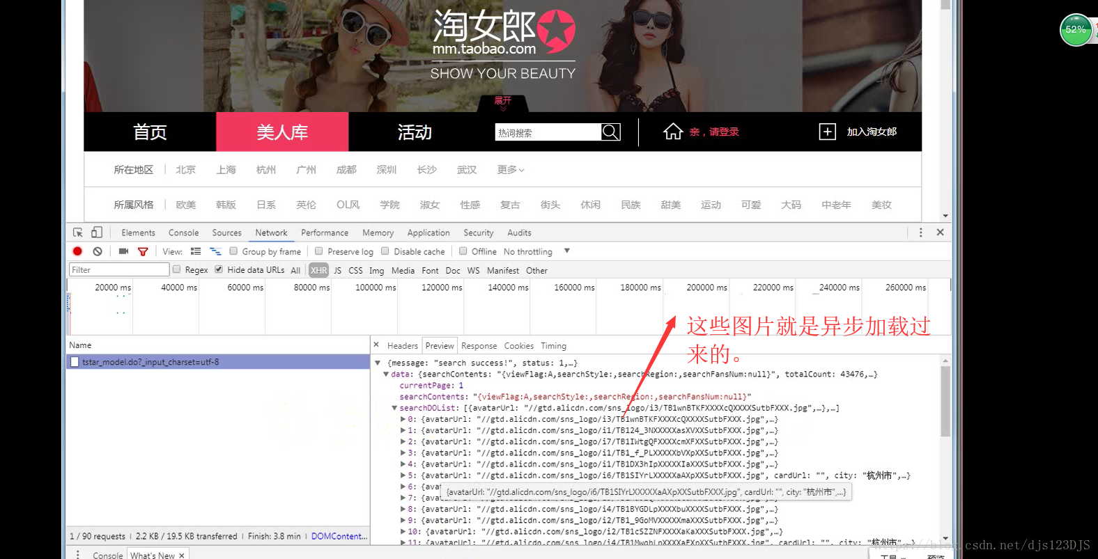This screenshot has width=1098, height=559.
Task: Select tstar_model.do request row
Action: [218, 362]
